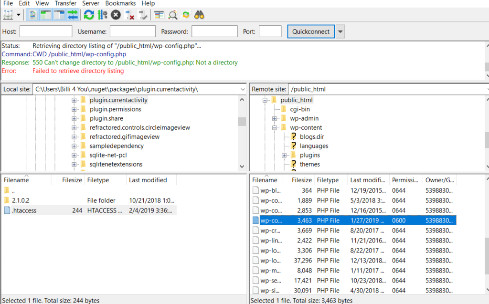
Task: Sort remote files by Owner/Group column
Action: (439, 180)
